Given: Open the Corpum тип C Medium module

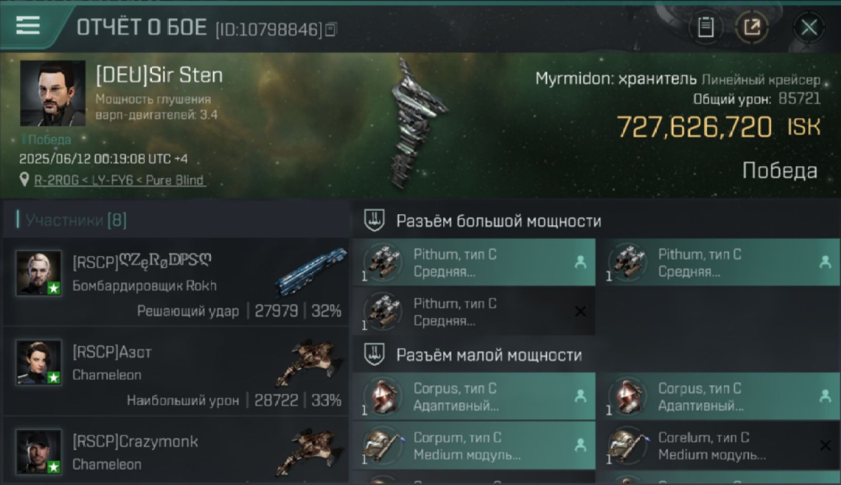Looking at the screenshot, I should click(474, 446).
